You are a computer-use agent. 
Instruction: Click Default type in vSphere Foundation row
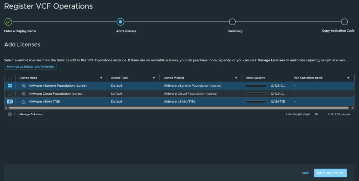coord(116,86)
